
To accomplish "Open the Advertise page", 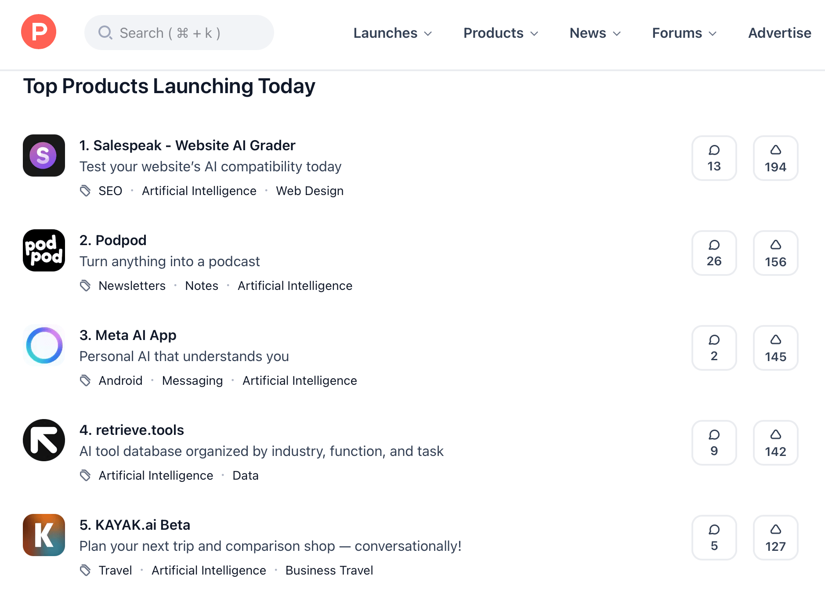I will click(x=780, y=33).
